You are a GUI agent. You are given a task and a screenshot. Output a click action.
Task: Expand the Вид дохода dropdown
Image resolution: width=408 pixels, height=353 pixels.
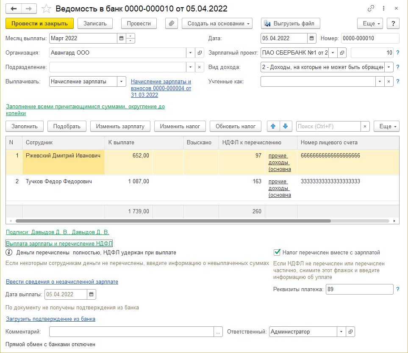click(389, 67)
